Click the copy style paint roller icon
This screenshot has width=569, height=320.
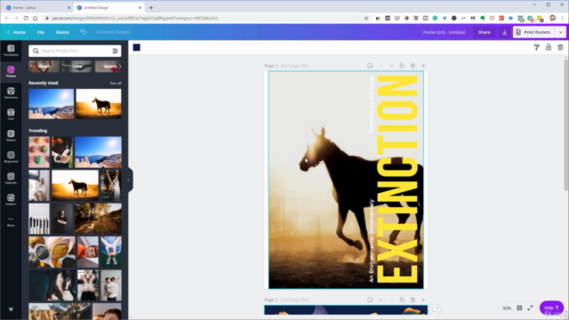(x=536, y=47)
